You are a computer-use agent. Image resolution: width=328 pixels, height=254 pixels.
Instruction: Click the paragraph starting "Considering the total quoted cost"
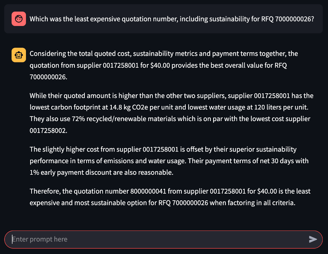coord(164,65)
